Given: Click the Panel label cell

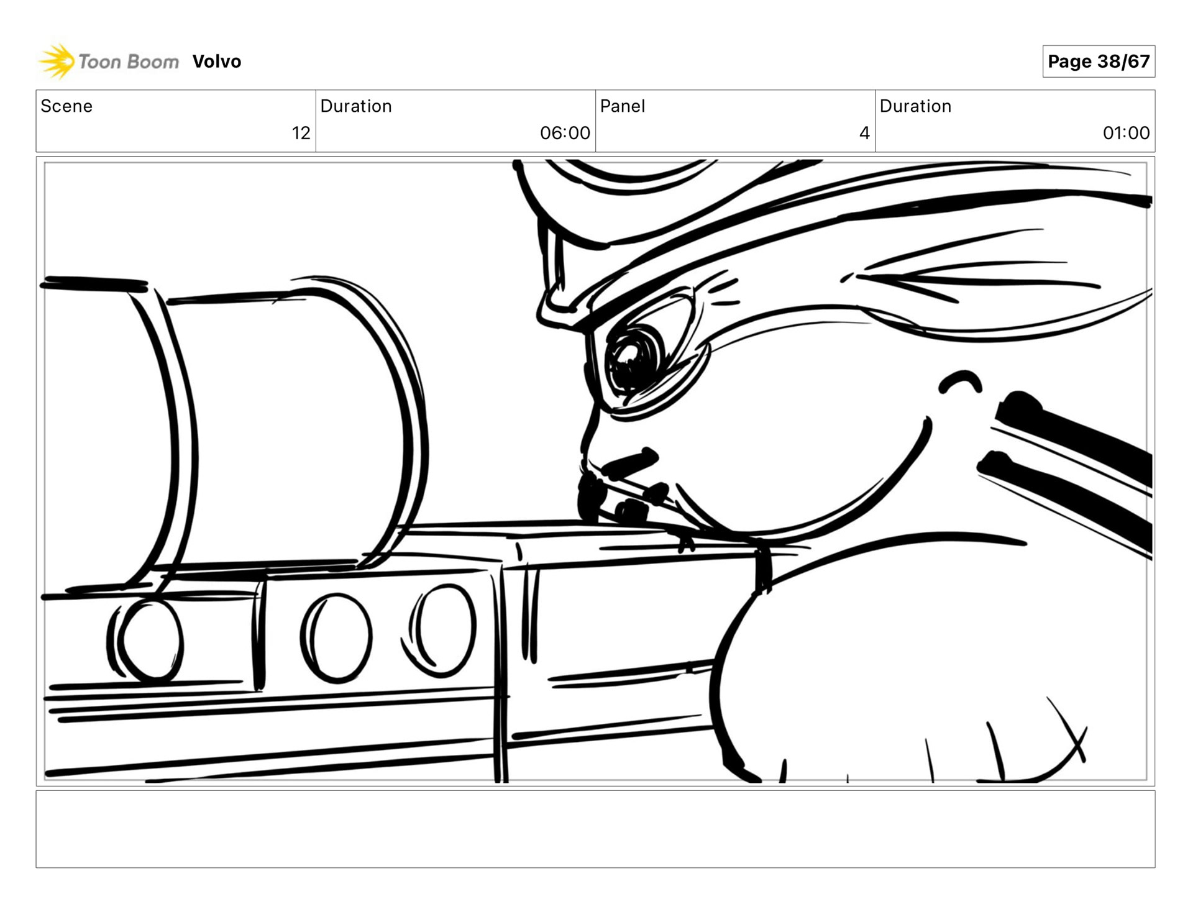Looking at the screenshot, I should point(622,106).
